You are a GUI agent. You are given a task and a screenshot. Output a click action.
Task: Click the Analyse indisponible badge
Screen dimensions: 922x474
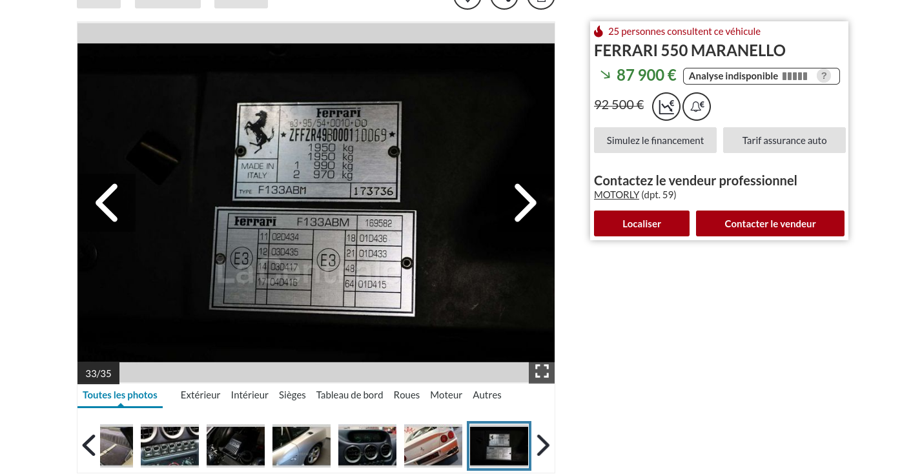point(761,76)
